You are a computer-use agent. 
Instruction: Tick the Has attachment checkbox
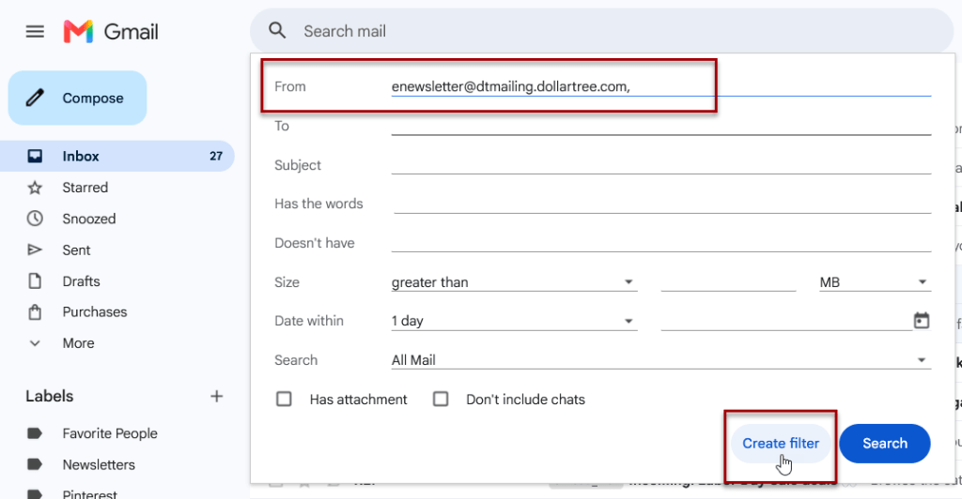284,400
